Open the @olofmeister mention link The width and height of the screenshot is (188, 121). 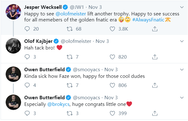[x=71, y=14]
